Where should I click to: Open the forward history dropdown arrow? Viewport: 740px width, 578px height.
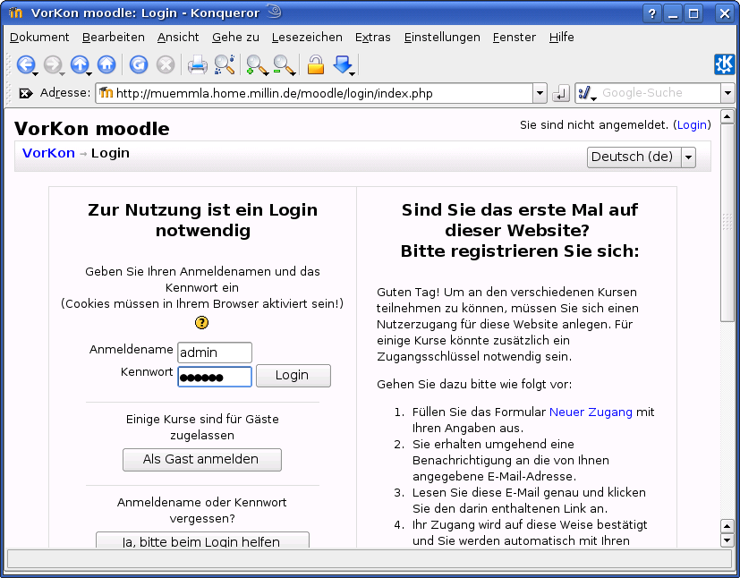coord(62,73)
